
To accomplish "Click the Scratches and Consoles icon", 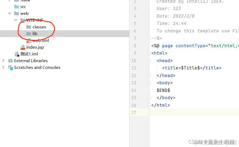I will (11, 68).
